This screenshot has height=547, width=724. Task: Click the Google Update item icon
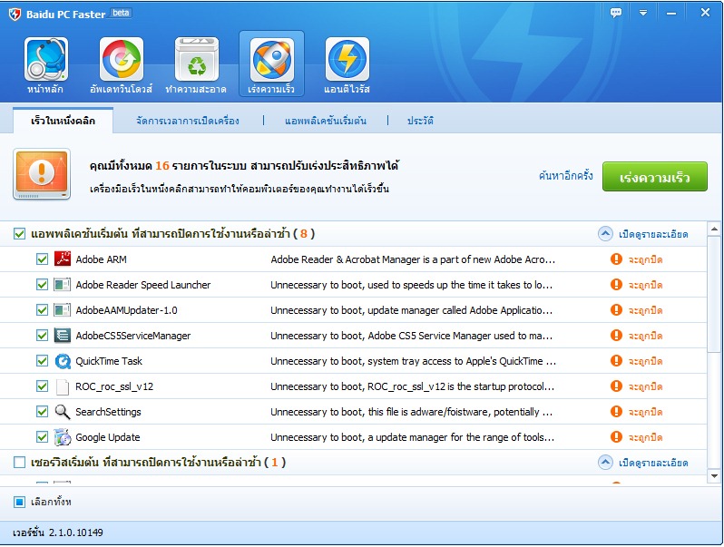[x=63, y=437]
